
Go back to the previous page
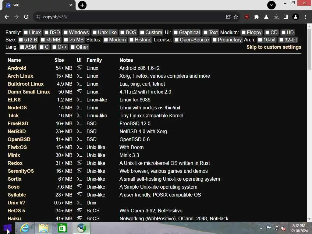click(x=7, y=17)
